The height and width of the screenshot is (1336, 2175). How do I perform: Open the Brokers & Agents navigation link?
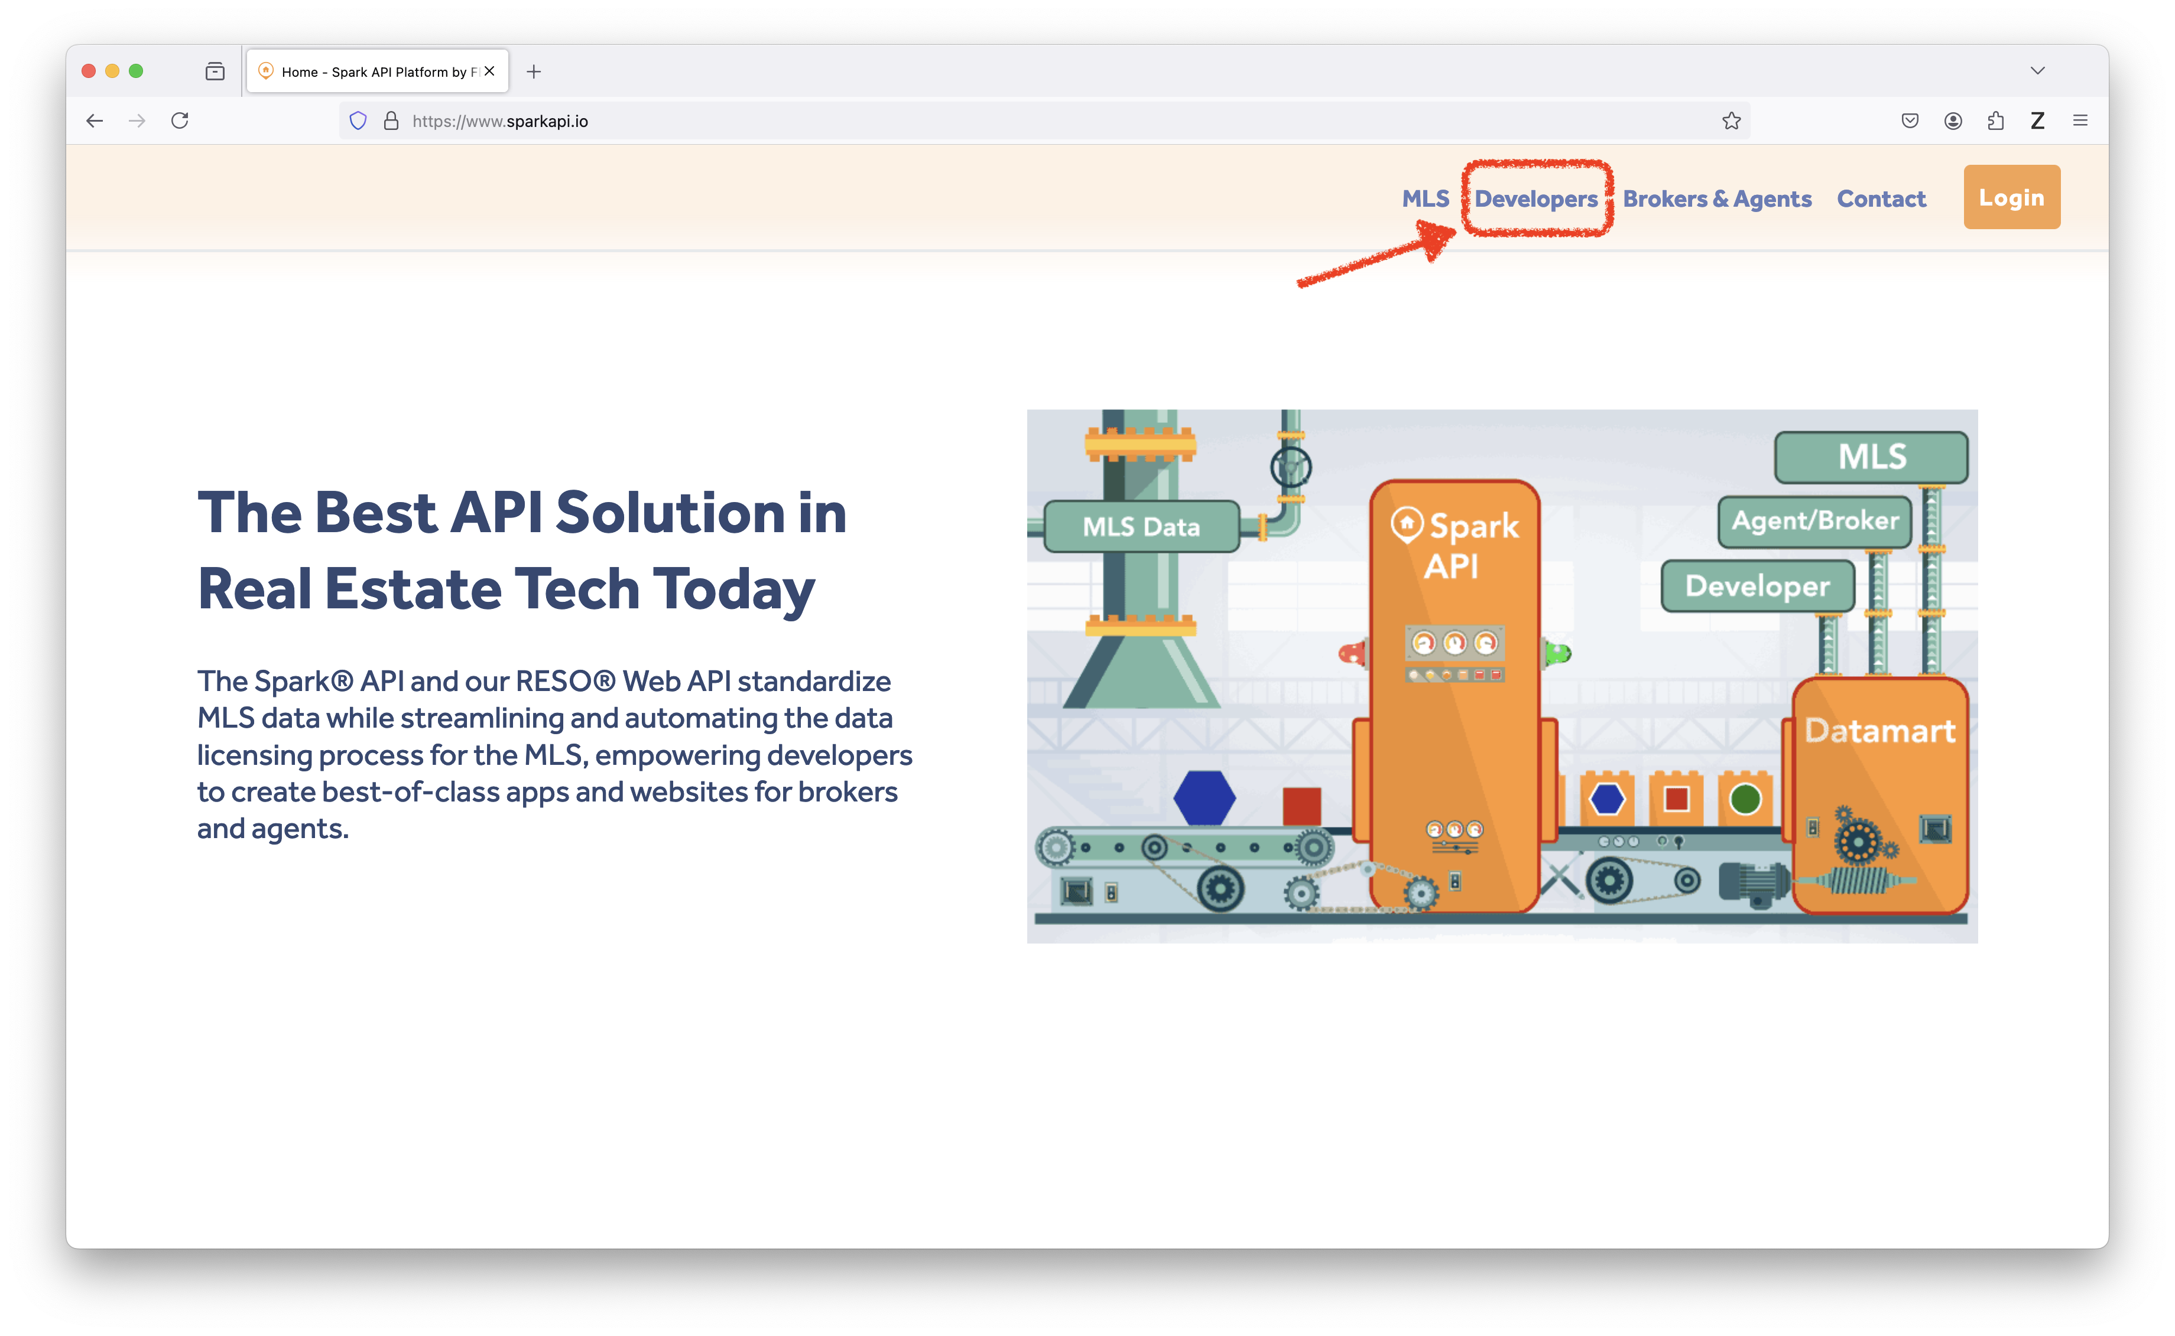1717,199
